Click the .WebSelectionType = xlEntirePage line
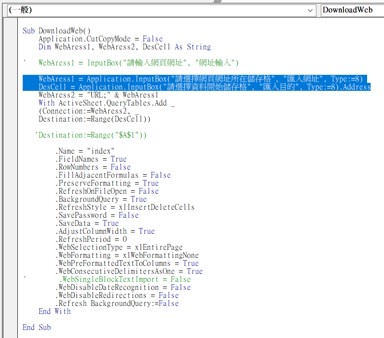Viewport: 384px width, 338px height. point(119,247)
